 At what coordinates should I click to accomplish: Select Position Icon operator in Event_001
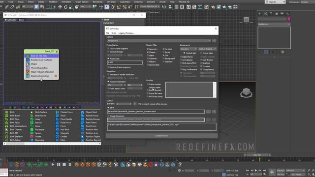(x=41, y=60)
